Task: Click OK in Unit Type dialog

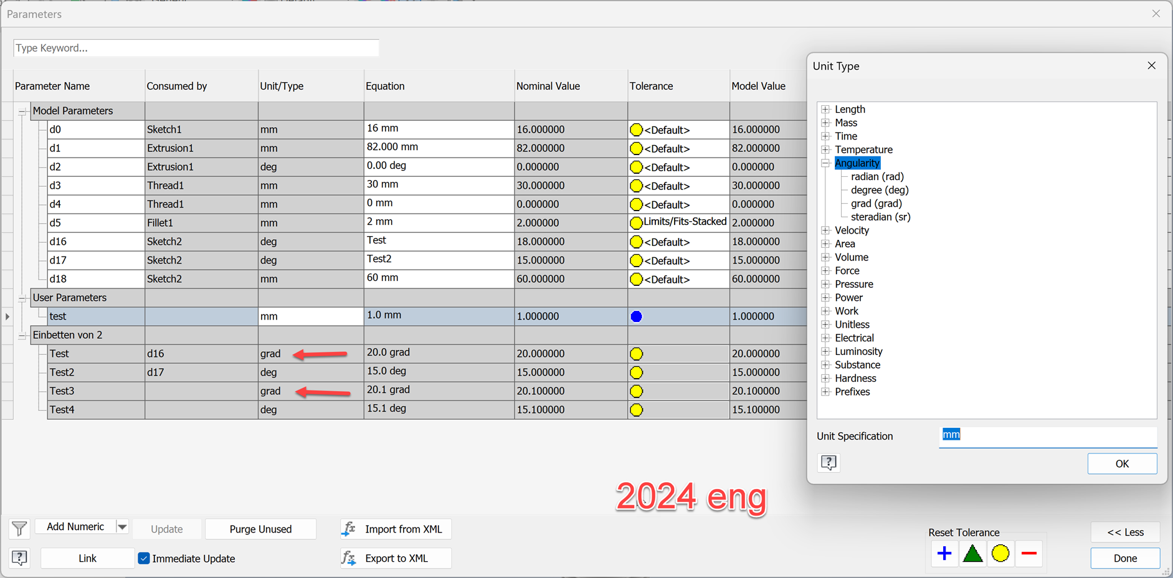Action: (1122, 463)
